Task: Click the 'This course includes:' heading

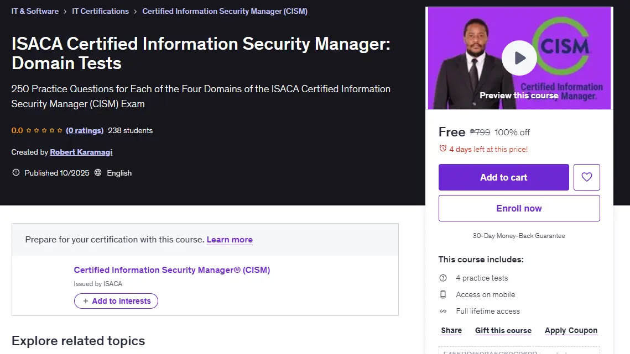Action: tap(481, 259)
